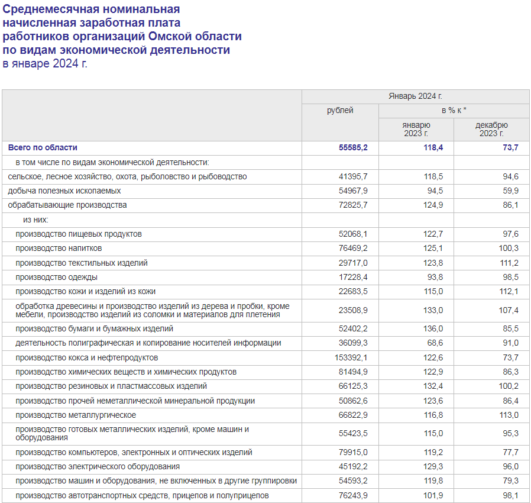
Task: Click the "производство кокса и нефтепродуктов" row
Action: click(x=86, y=357)
